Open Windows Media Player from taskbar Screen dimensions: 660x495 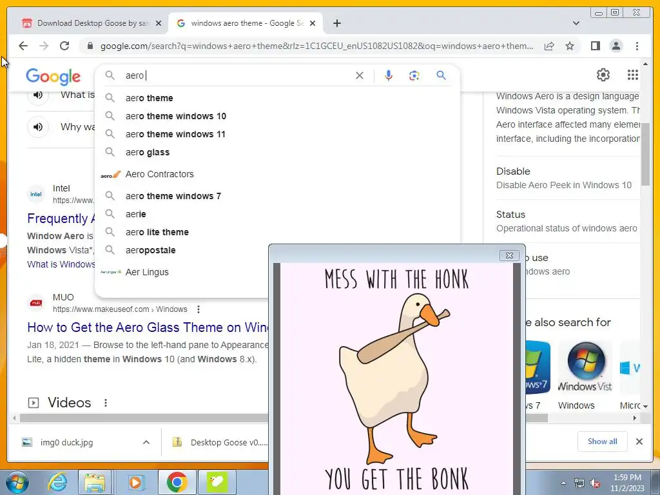point(135,482)
